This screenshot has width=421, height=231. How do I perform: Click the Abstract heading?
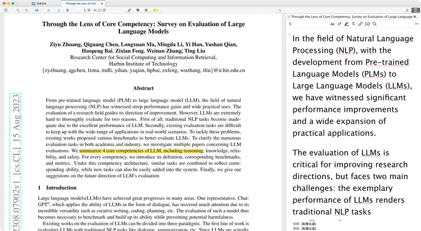click(x=143, y=88)
